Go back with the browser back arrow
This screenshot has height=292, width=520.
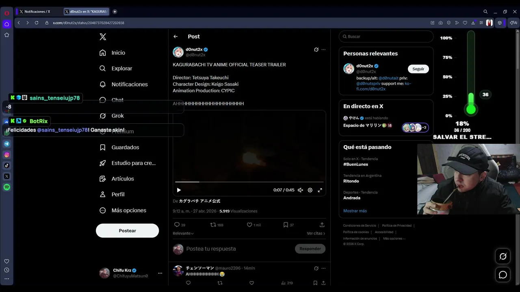click(19, 23)
